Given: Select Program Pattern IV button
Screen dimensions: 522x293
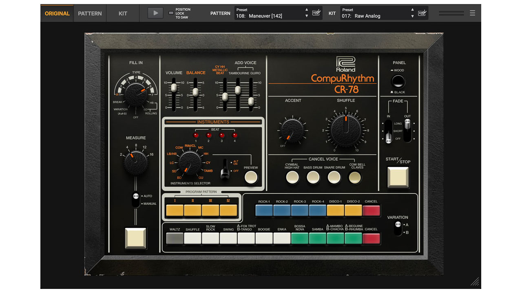Looking at the screenshot, I should coord(228,210).
